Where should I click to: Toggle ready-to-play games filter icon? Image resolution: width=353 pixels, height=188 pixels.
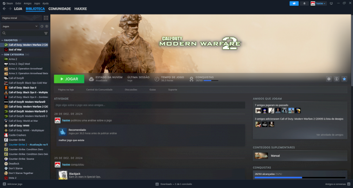pyautogui.click(x=47, y=26)
